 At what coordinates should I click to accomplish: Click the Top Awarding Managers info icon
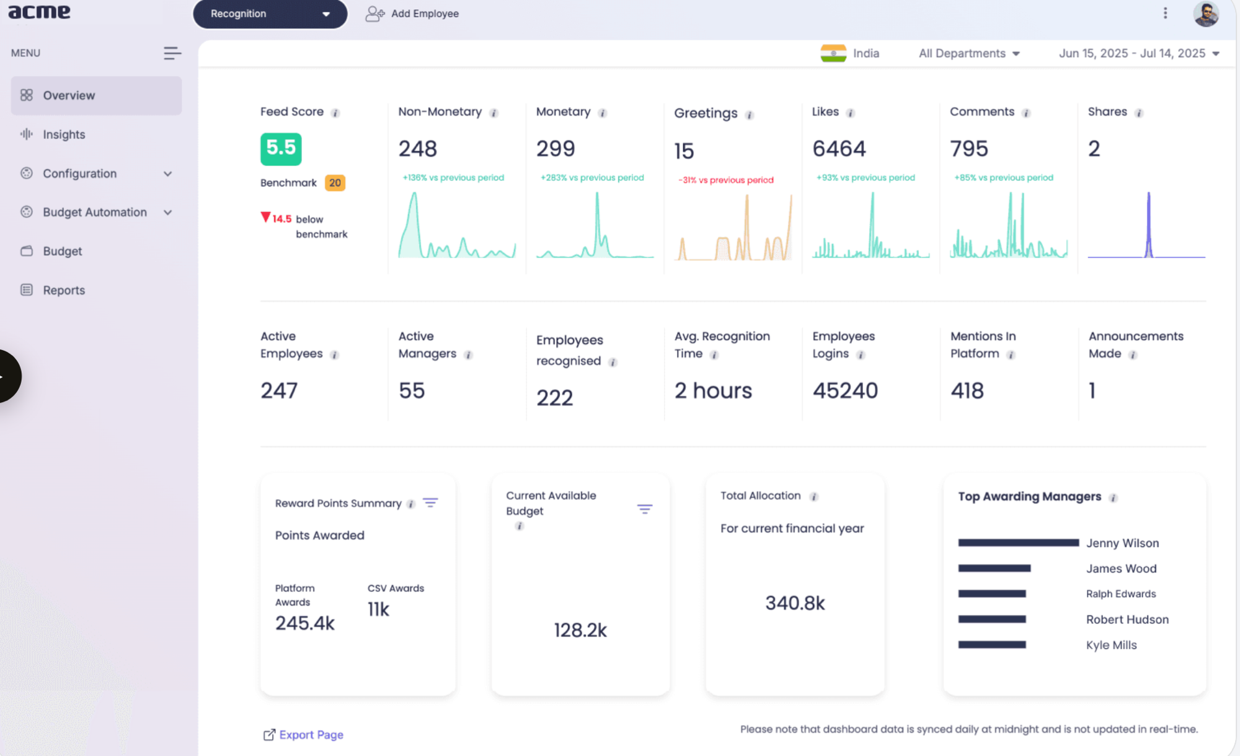tap(1114, 498)
